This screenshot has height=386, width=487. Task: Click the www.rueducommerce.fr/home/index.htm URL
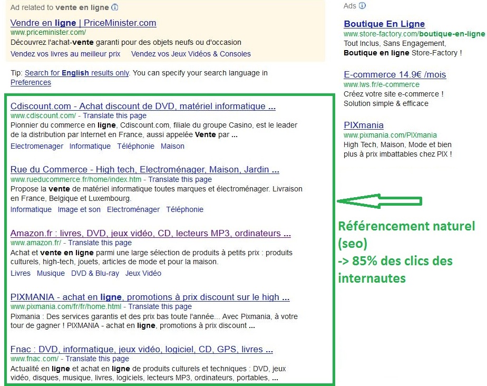76,179
